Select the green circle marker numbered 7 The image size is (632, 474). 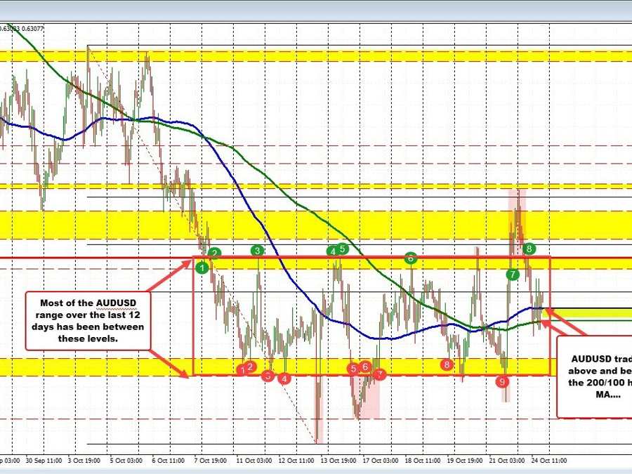point(513,274)
